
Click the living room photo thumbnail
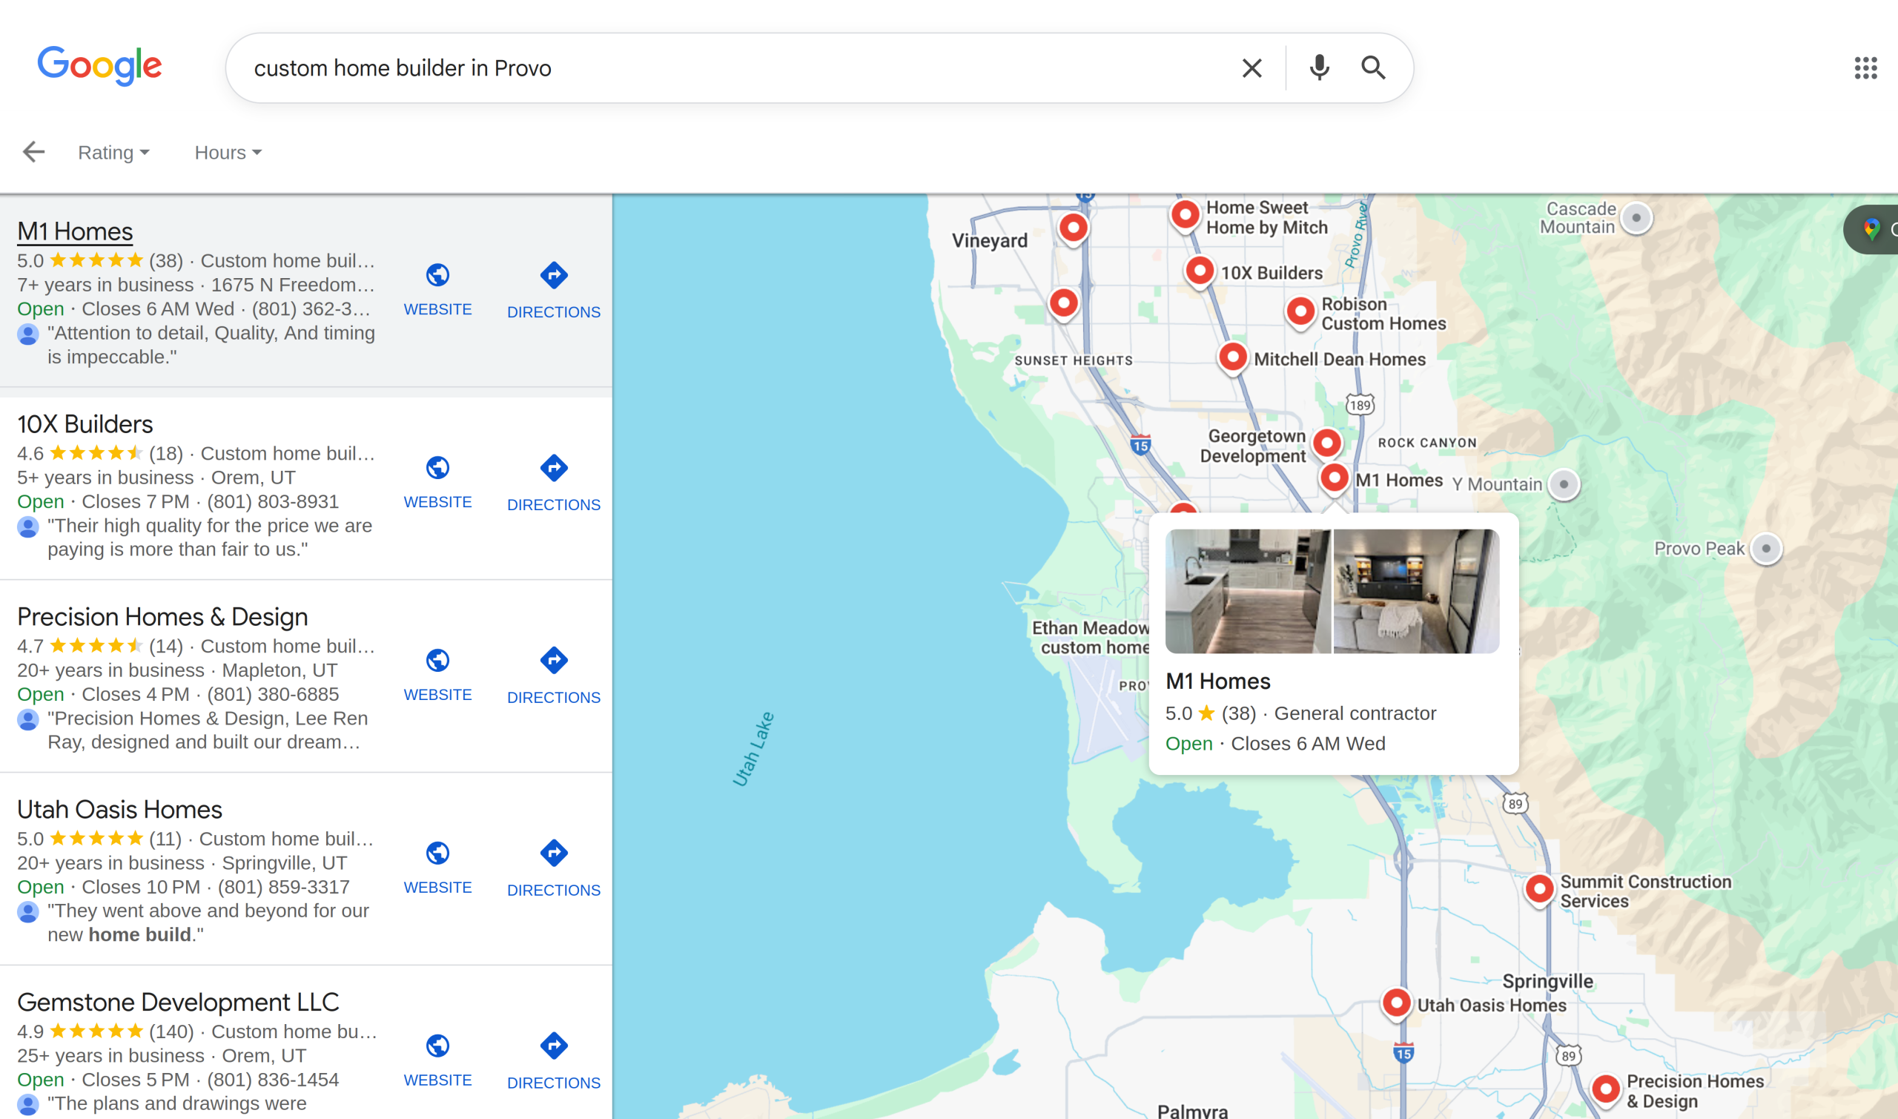coord(1415,590)
